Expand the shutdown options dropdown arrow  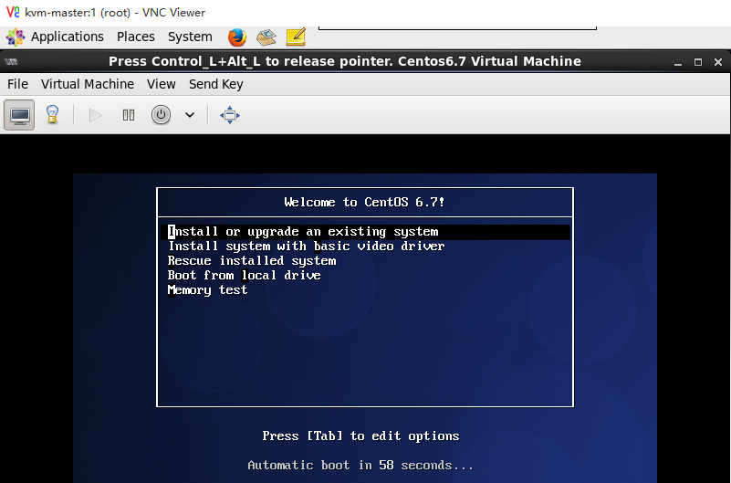click(x=190, y=115)
